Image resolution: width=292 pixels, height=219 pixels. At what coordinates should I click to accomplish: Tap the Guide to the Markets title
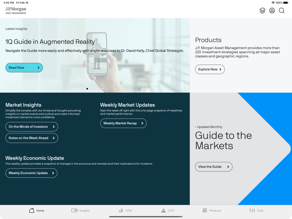223,141
